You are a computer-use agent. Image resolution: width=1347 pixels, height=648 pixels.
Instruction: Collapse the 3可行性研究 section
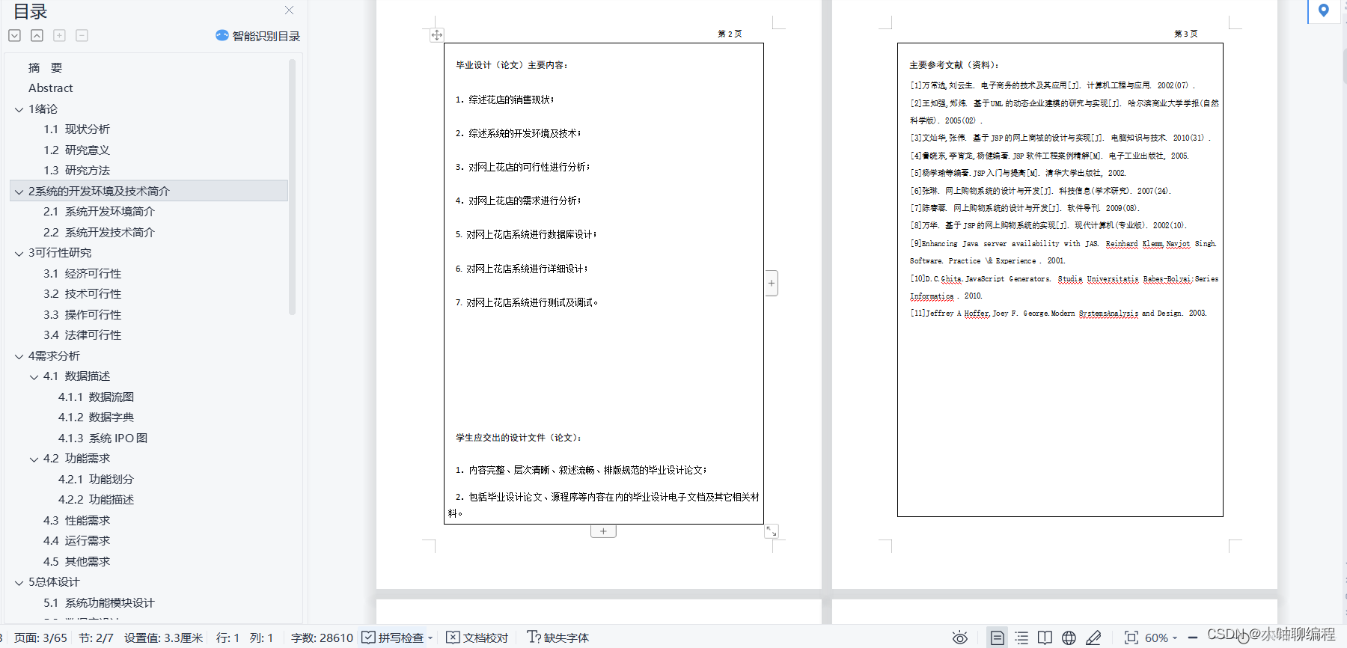(x=19, y=253)
